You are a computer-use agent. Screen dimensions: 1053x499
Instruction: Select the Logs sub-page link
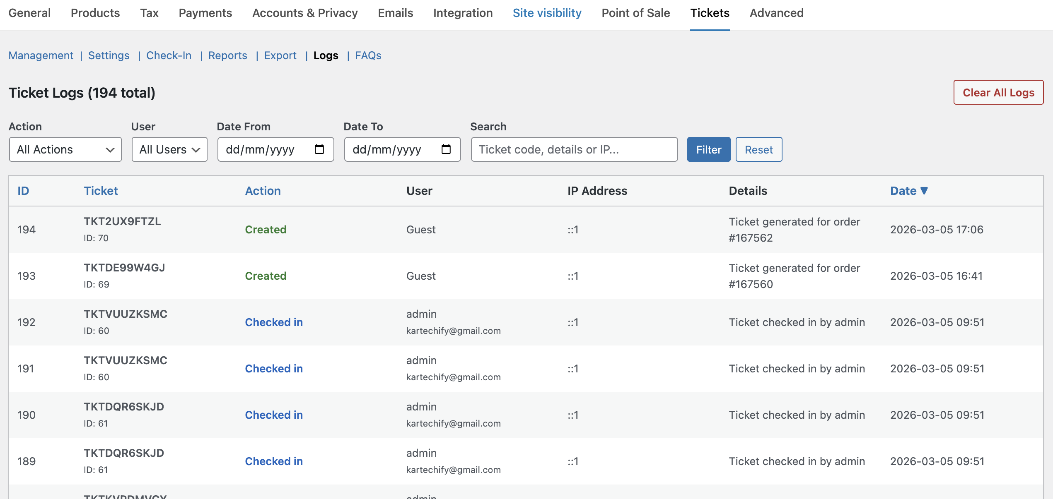click(x=326, y=55)
